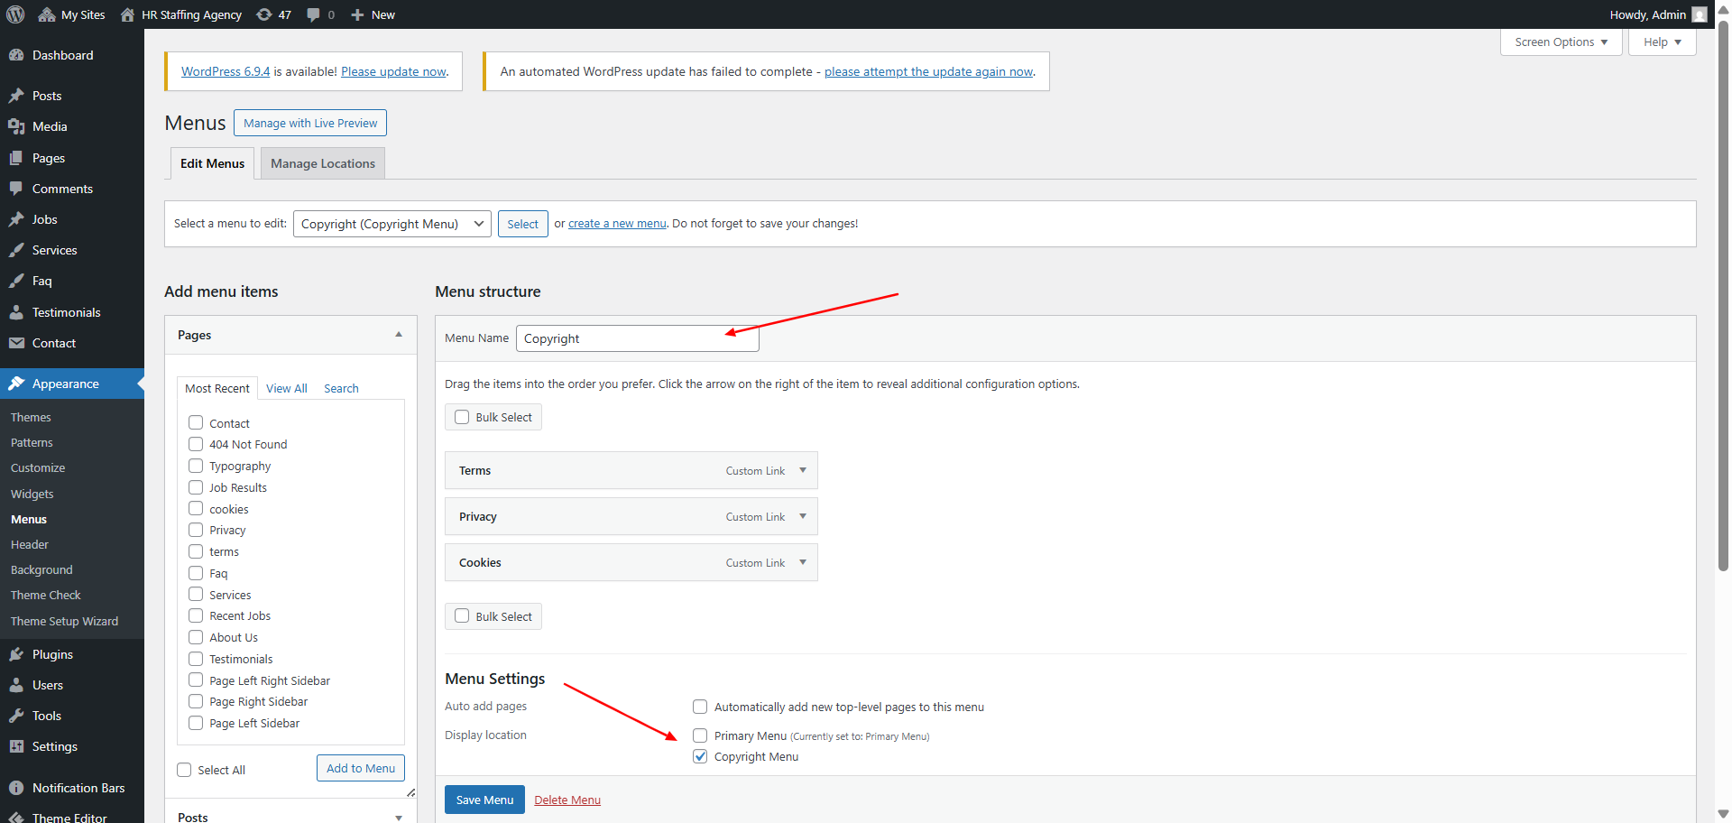This screenshot has height=823, width=1732.
Task: Enable the Primary Menu display location
Action: tap(700, 735)
